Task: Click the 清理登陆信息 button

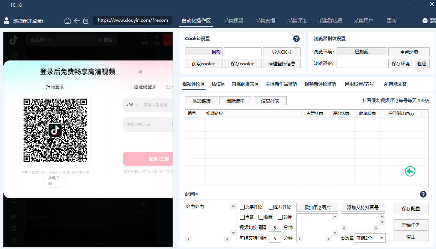Action: coord(282,64)
